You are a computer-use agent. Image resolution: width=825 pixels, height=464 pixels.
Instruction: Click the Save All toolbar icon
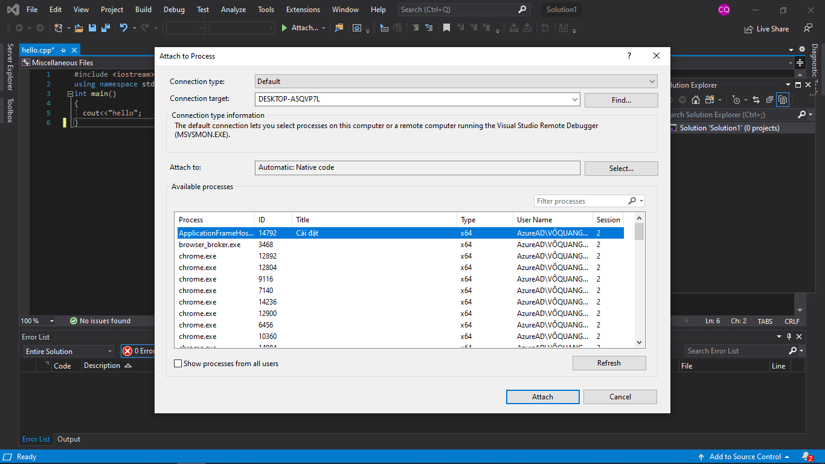pyautogui.click(x=105, y=28)
